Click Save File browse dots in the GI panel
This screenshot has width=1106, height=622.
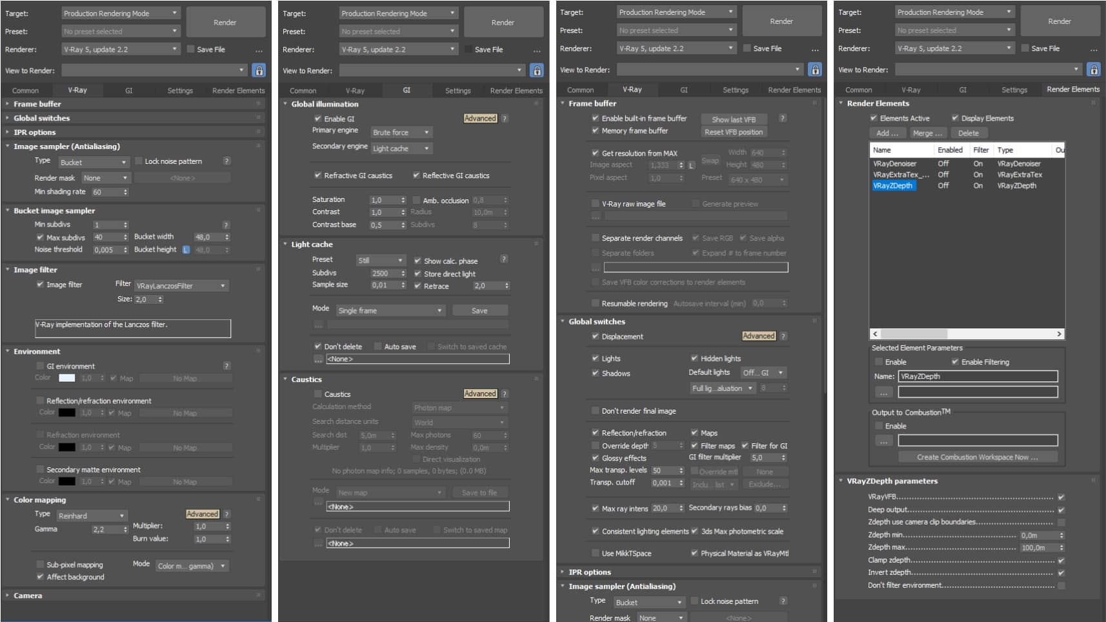537,50
